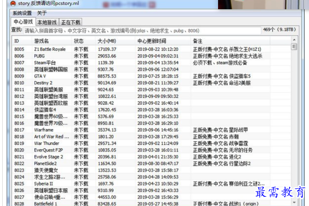Select the Battlefield 1 row
The width and height of the screenshot is (309, 206).
151,204
